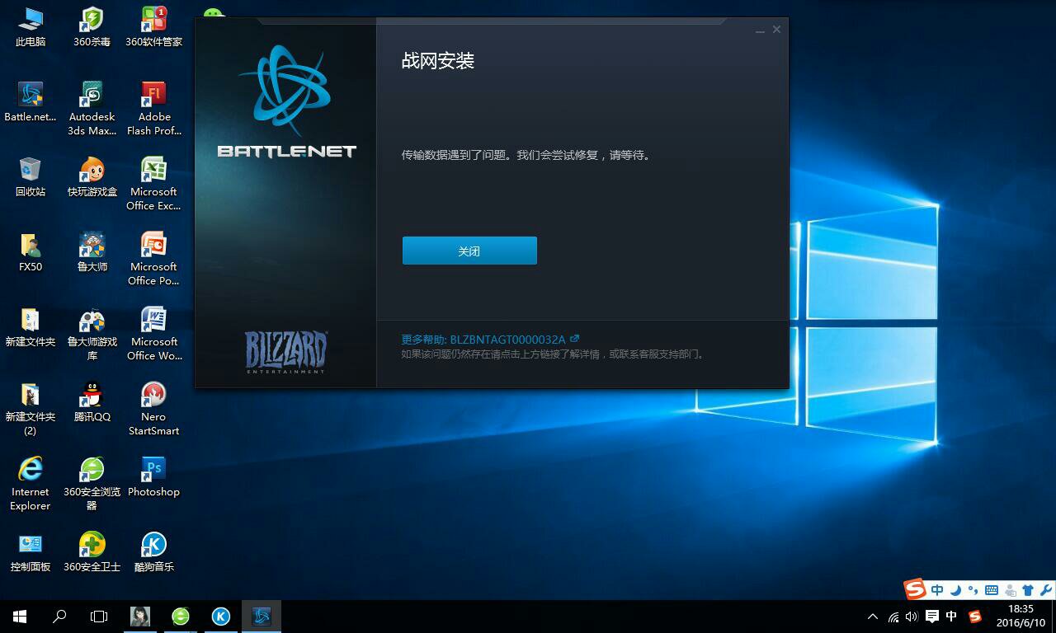The width and height of the screenshot is (1056, 633).
Task: Select the Autodesk 3ds Max desktop icon
Action: pos(92,109)
